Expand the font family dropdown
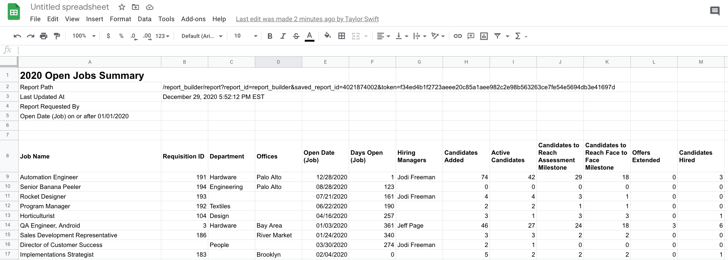Screen dimensions: 728x260 click(202, 36)
